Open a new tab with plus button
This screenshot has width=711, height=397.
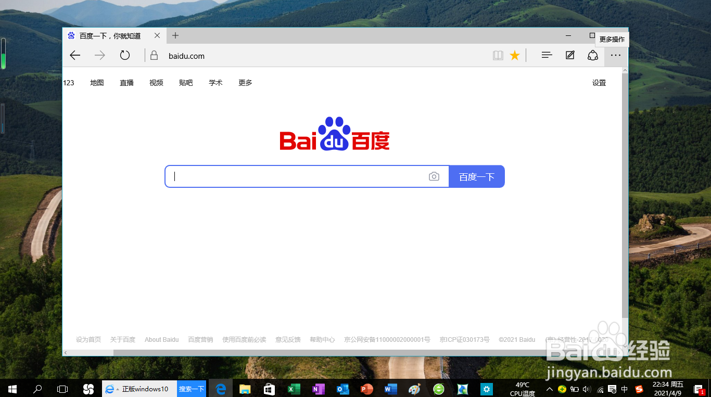tap(175, 35)
